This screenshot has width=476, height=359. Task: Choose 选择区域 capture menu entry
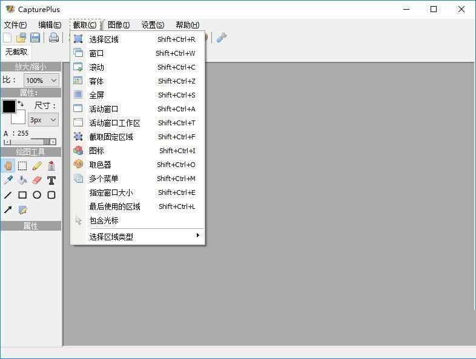tap(137, 39)
